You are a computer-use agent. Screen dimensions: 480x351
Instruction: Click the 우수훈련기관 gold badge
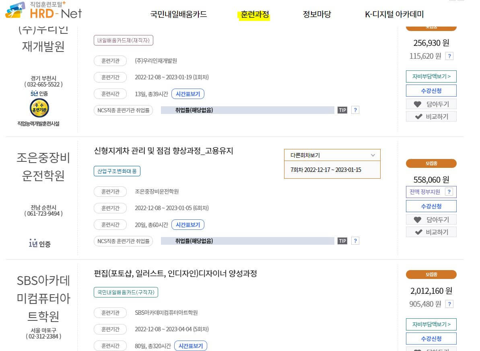coord(39,108)
